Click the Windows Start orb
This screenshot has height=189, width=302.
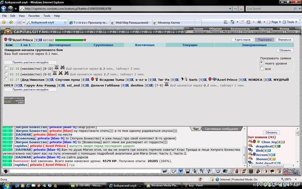coord(7,185)
